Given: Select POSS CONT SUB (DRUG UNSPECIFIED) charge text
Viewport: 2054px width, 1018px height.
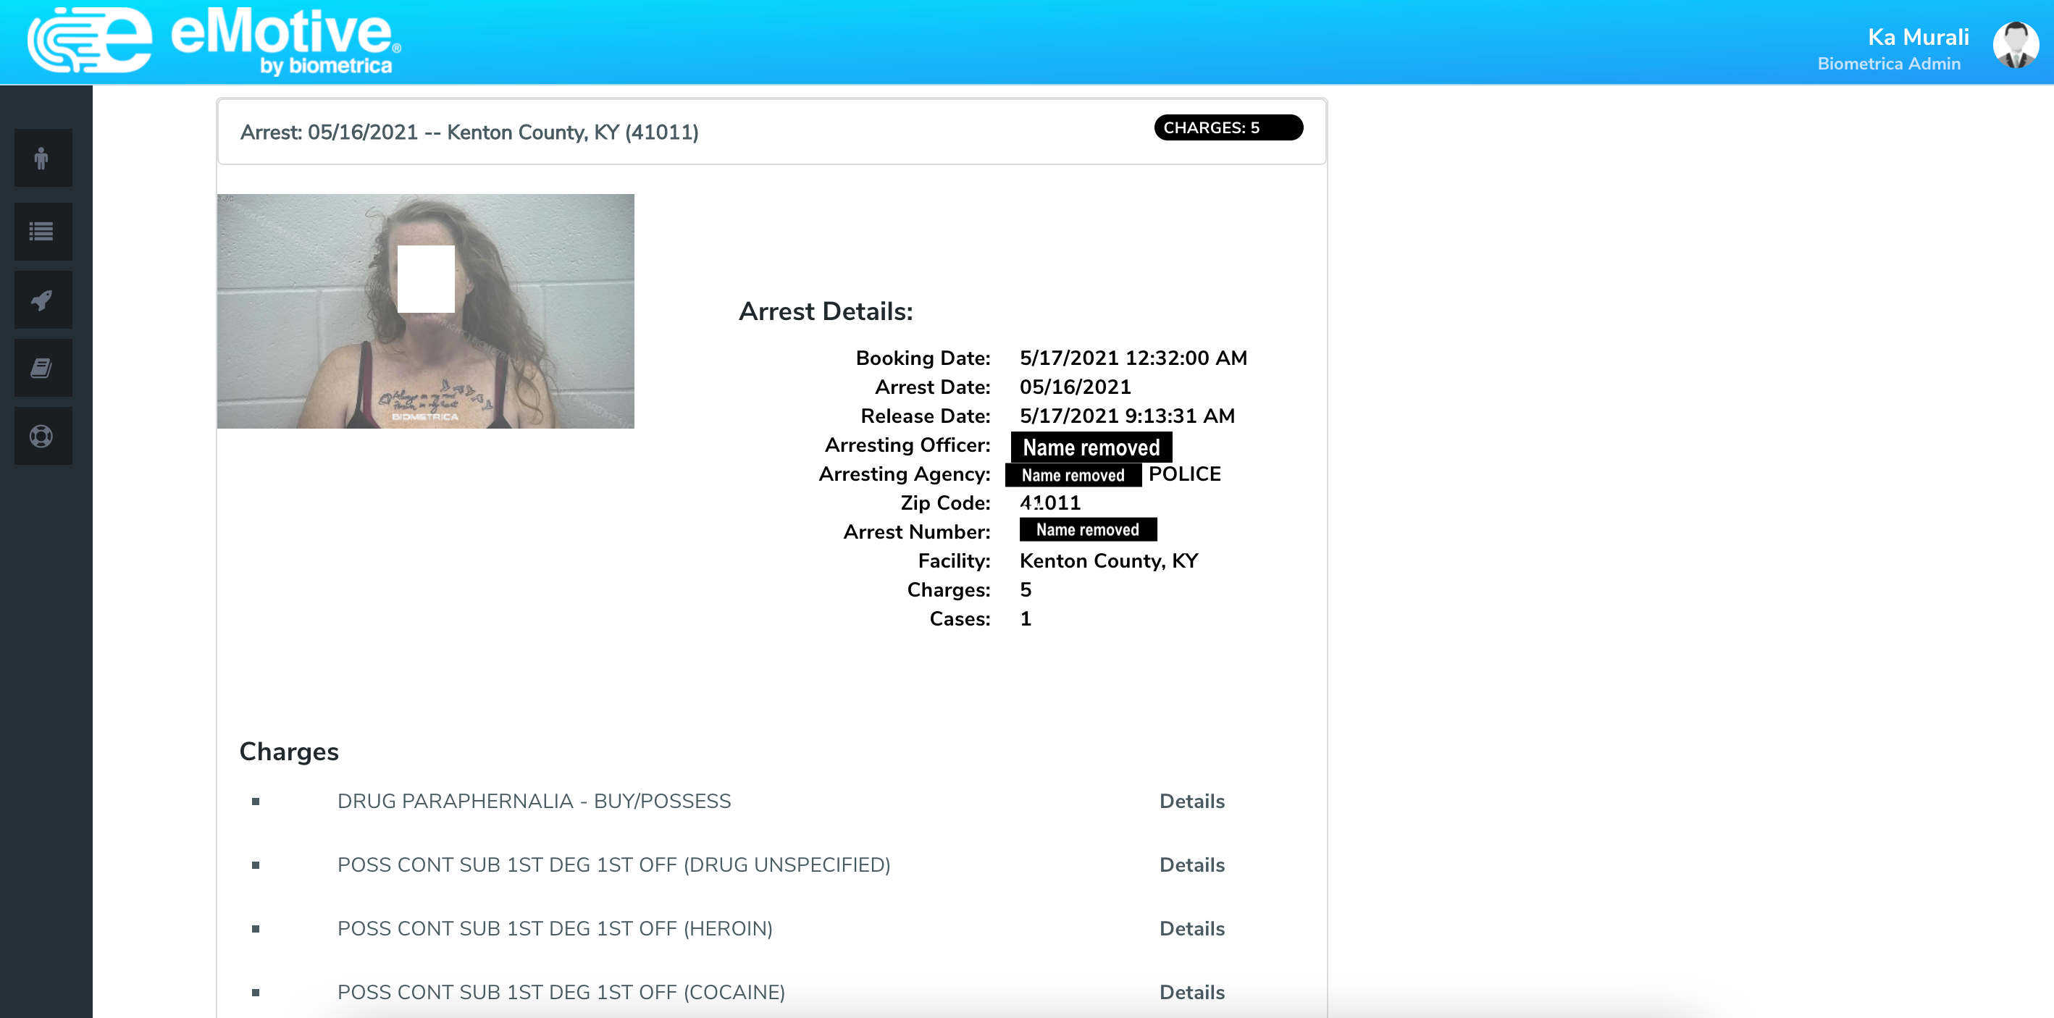Looking at the screenshot, I should [613, 865].
